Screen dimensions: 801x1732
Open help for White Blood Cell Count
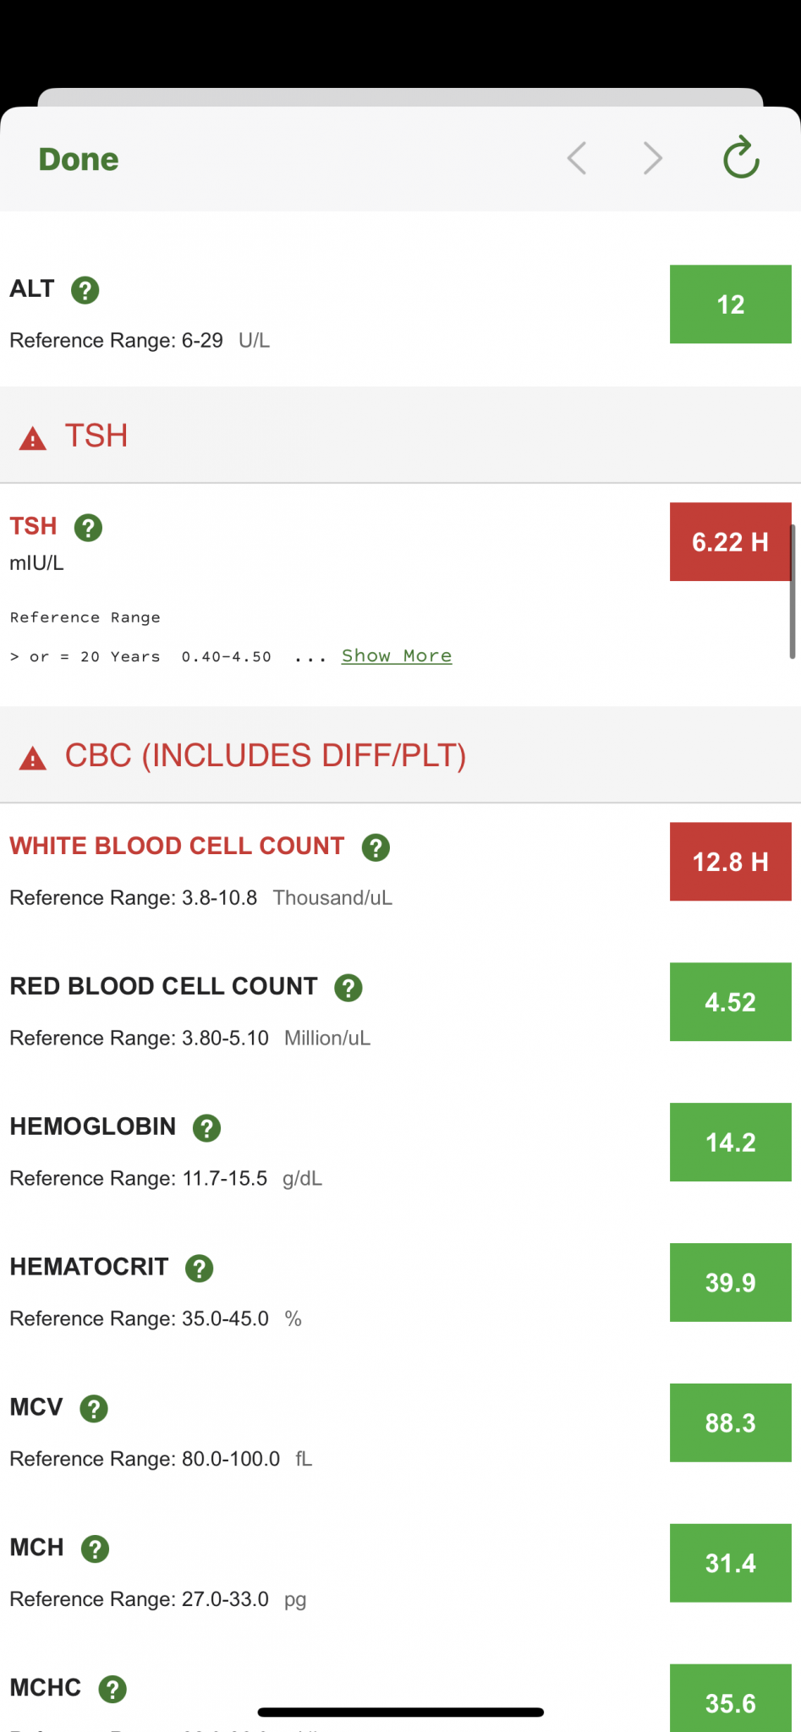376,847
